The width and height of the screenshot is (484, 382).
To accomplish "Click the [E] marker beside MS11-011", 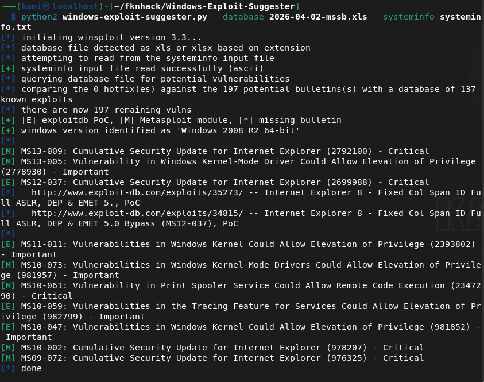I will (9, 244).
